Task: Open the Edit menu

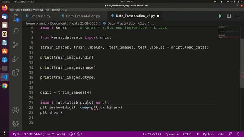Action: (18, 10)
